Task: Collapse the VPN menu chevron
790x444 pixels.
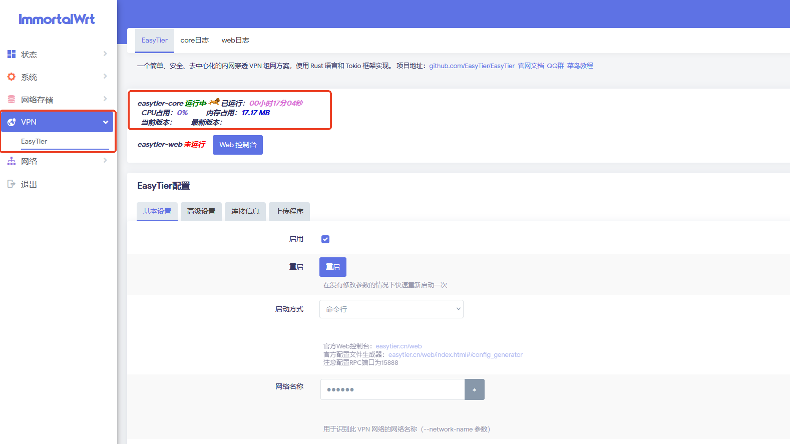Action: tap(106, 122)
